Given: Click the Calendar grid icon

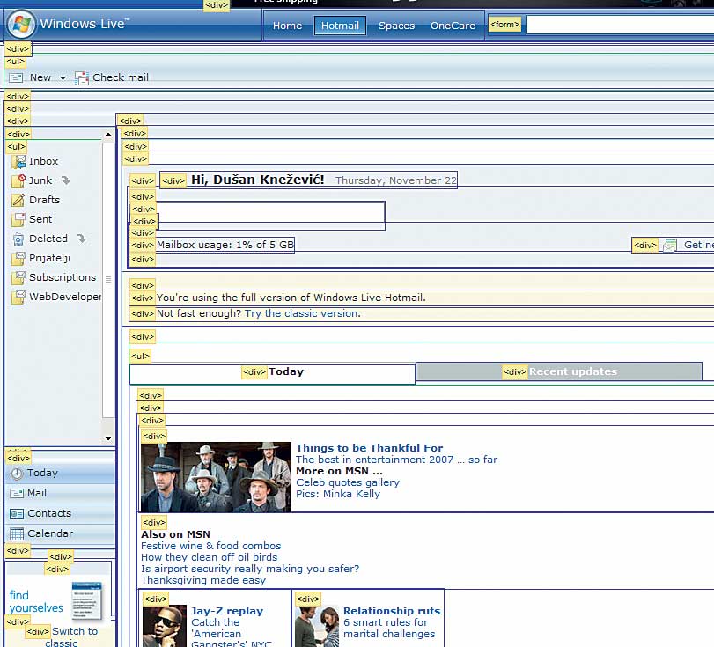Looking at the screenshot, I should 17,534.
